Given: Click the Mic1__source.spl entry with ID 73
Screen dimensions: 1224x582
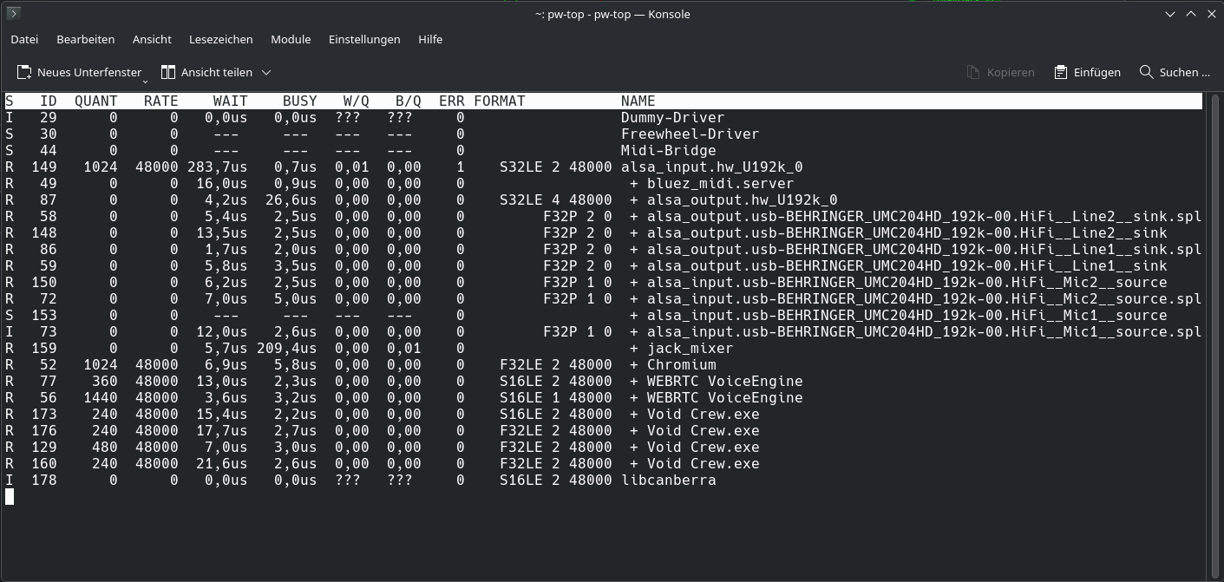Looking at the screenshot, I should tap(915, 331).
